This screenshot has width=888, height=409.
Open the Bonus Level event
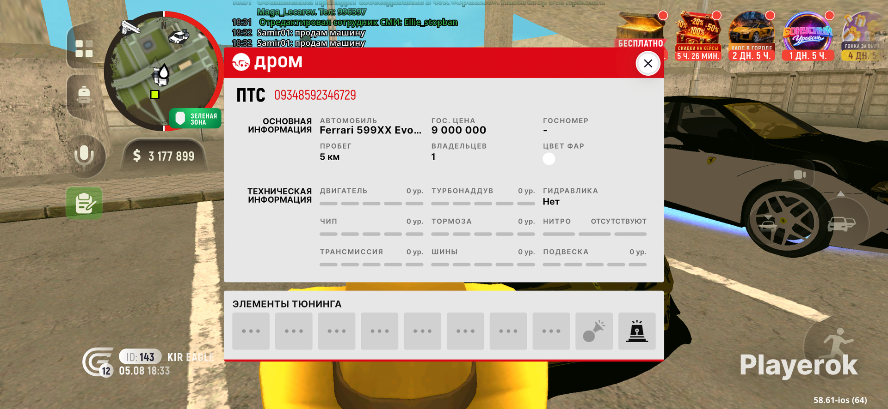(x=808, y=36)
